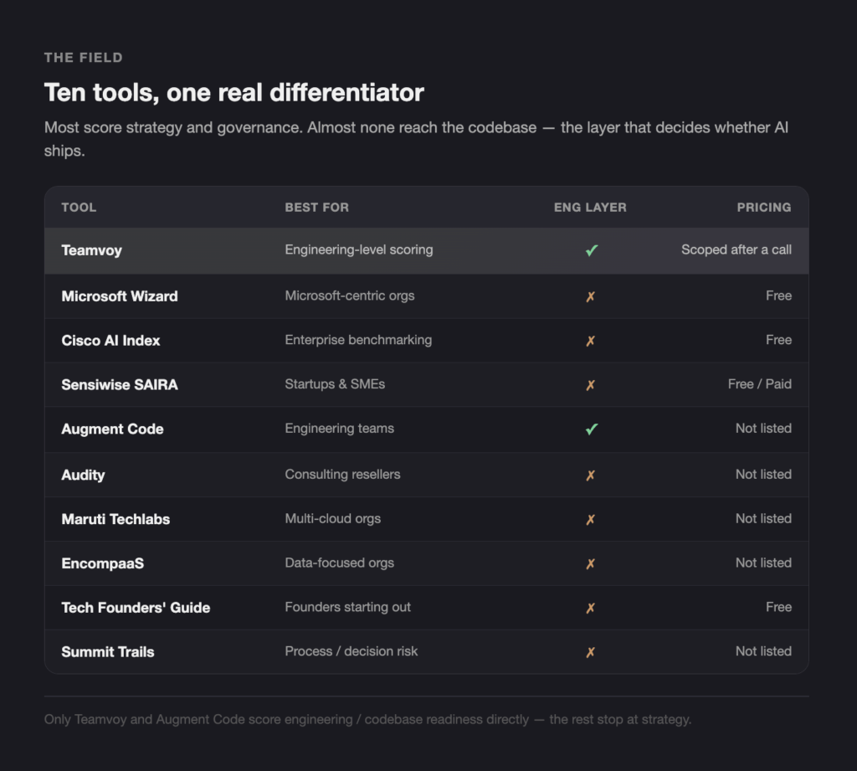Screen dimensions: 857x771
Task: Click the green checkmark in the Teamvoy row
Action: pos(592,250)
